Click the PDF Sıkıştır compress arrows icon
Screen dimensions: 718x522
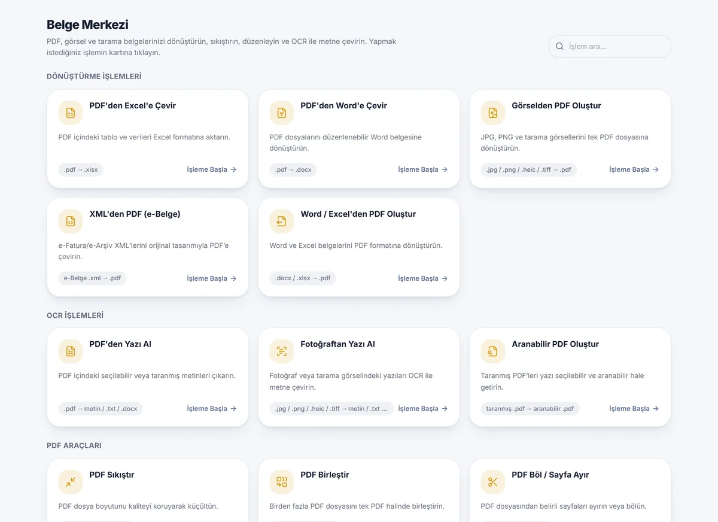click(x=71, y=482)
